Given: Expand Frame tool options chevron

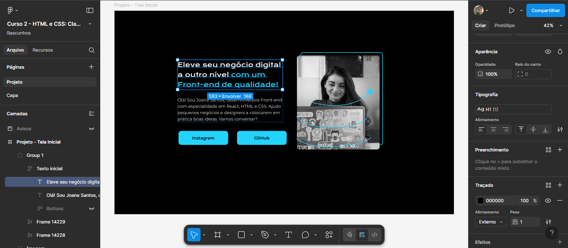Looking at the screenshot, I should [x=228, y=235].
